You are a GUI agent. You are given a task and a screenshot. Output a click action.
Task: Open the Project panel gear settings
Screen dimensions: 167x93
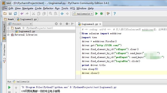(67, 24)
